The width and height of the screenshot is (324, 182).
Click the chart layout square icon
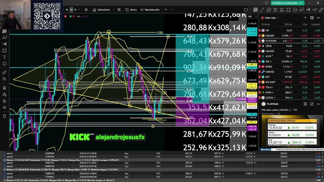pyautogui.click(x=246, y=10)
